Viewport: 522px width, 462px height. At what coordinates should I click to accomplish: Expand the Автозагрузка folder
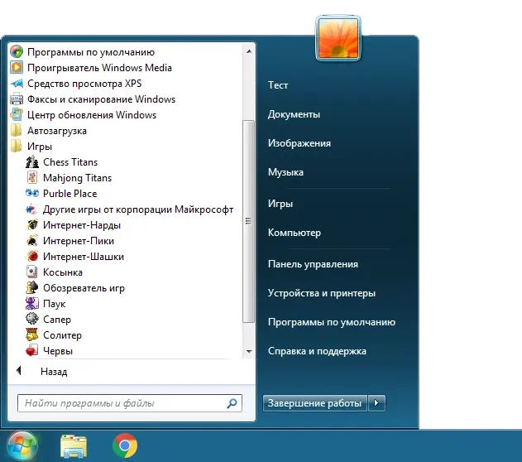pos(56,131)
